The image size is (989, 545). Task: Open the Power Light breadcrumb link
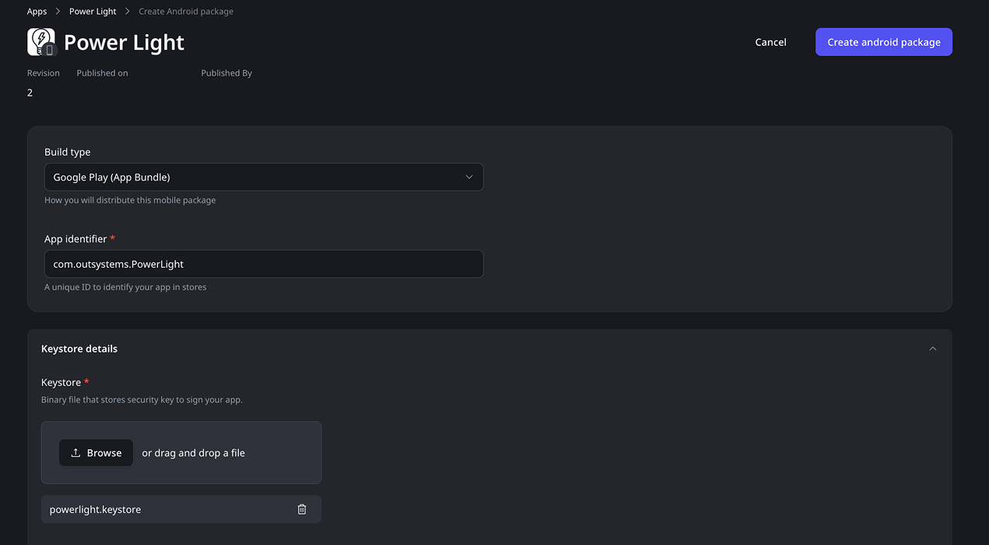[93, 12]
